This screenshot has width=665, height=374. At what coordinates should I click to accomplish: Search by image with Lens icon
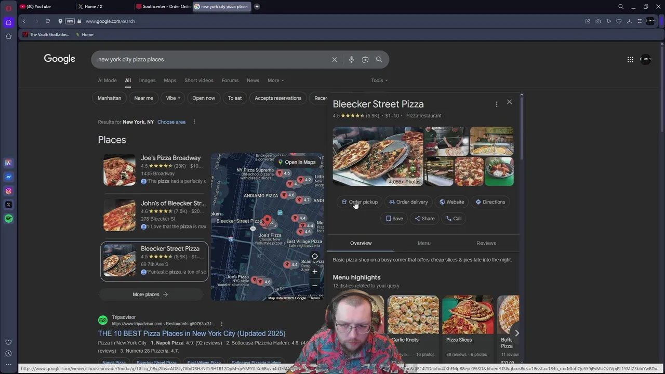pos(365,59)
